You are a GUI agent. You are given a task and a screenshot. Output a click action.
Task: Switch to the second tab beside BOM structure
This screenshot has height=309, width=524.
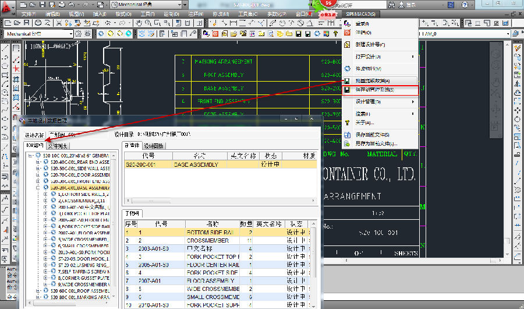[x=58, y=146]
